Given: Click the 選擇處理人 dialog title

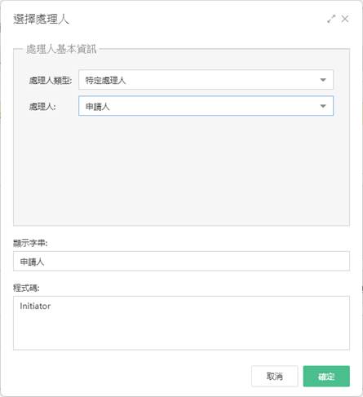Looking at the screenshot, I should pyautogui.click(x=41, y=20).
